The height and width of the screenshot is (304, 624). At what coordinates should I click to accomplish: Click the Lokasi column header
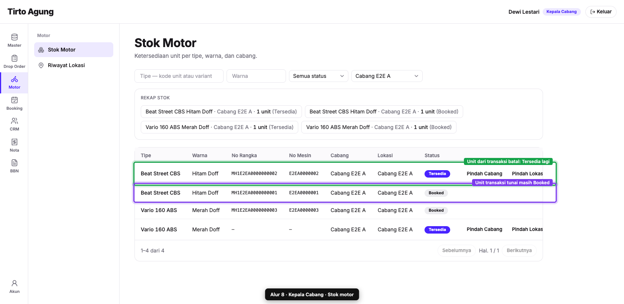click(x=385, y=155)
